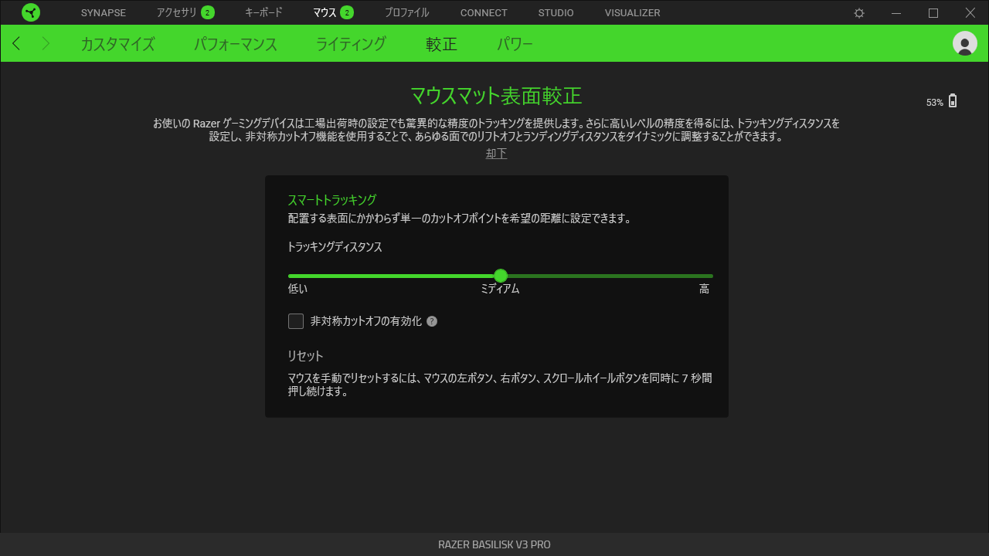Show help for 非対称カットオフ question mark
Image resolution: width=989 pixels, height=556 pixels.
[x=432, y=321]
